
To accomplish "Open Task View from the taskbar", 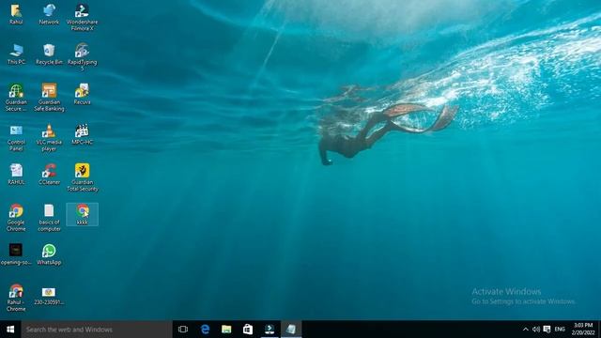I will [x=183, y=330].
